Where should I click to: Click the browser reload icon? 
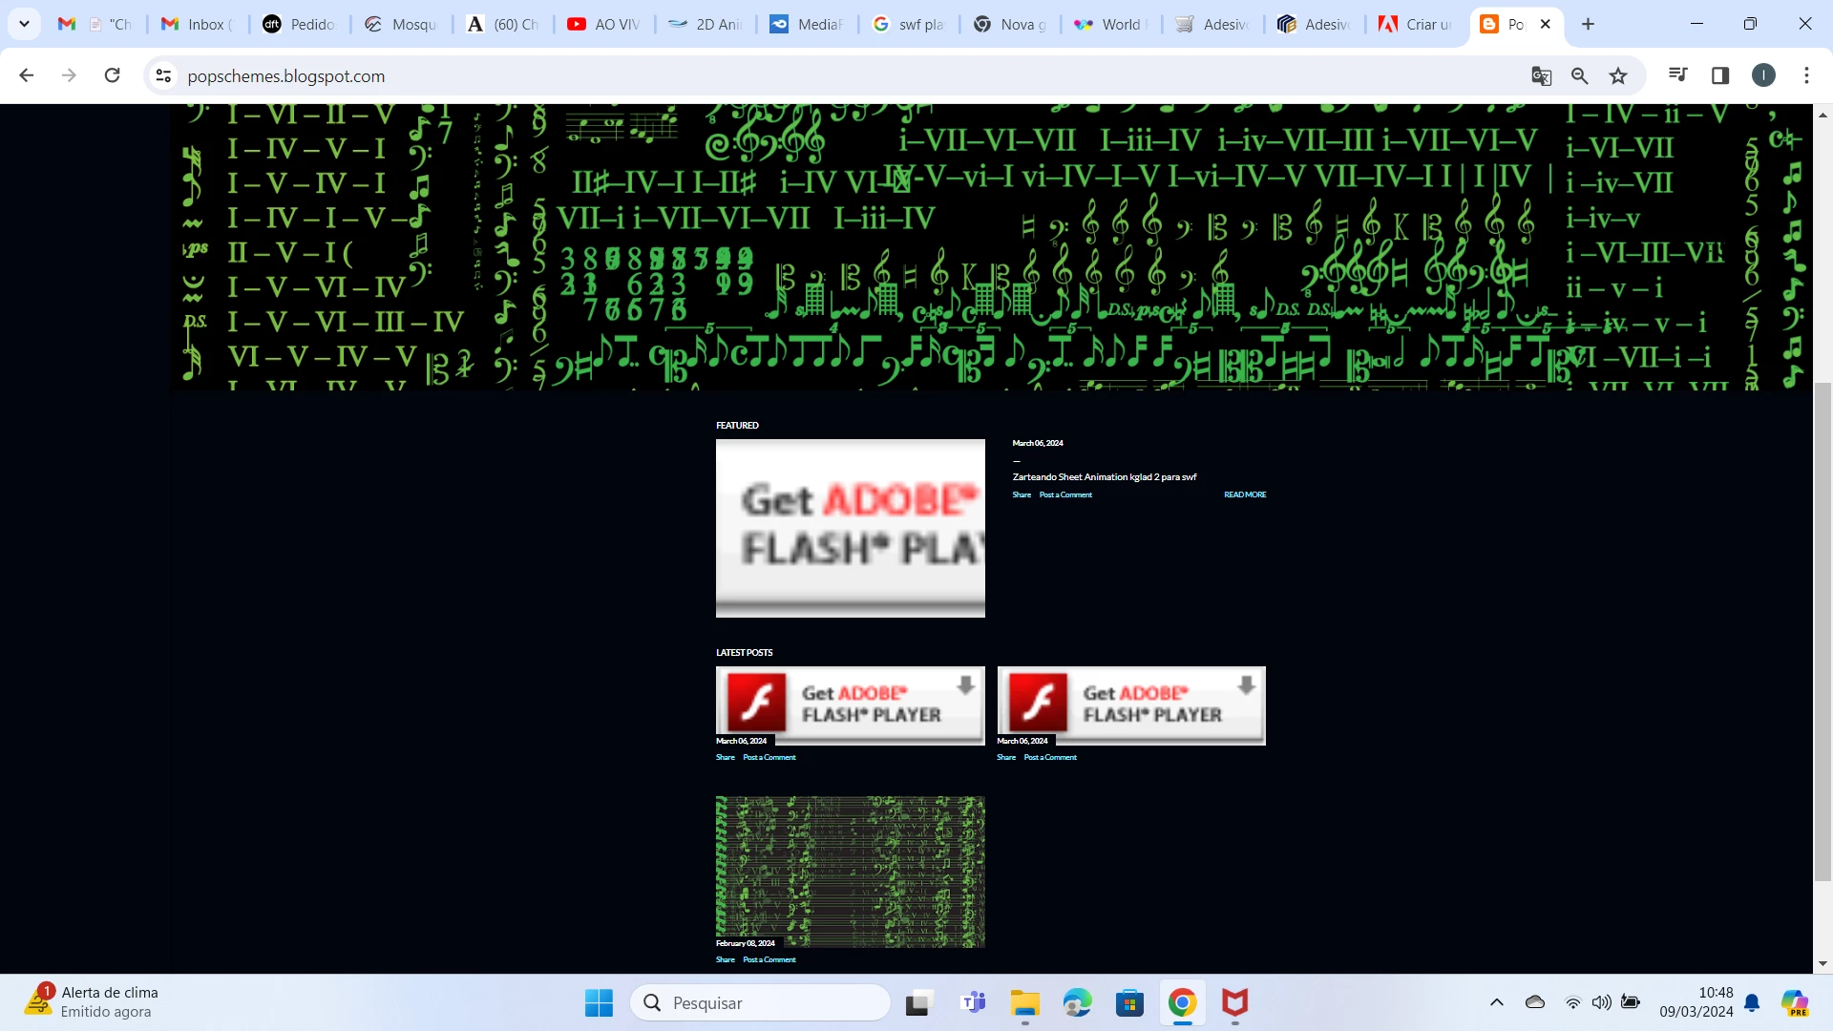coord(112,75)
